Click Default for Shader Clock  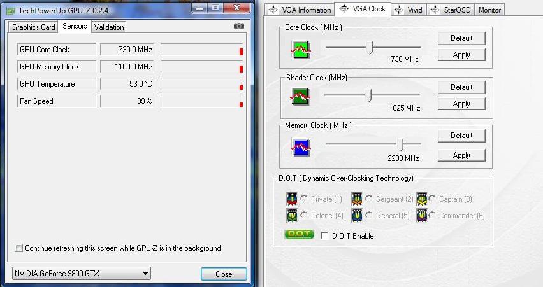click(461, 87)
